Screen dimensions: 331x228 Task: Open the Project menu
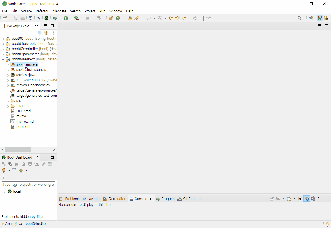pos(90,11)
